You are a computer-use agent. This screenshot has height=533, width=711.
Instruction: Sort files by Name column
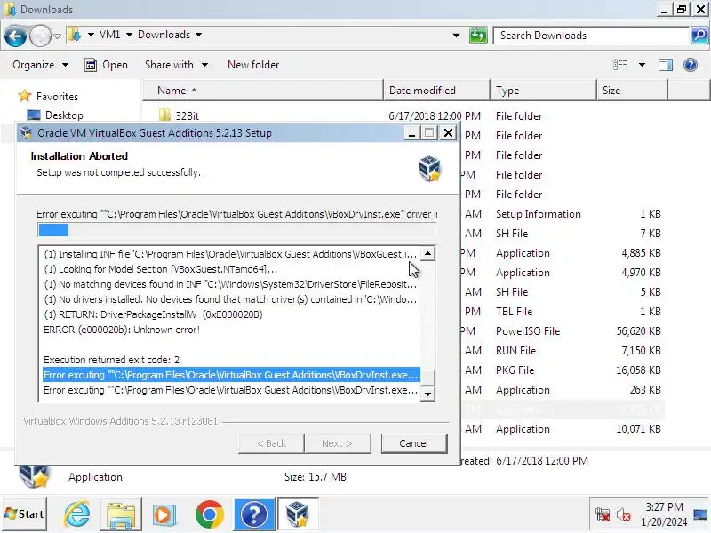[263, 91]
